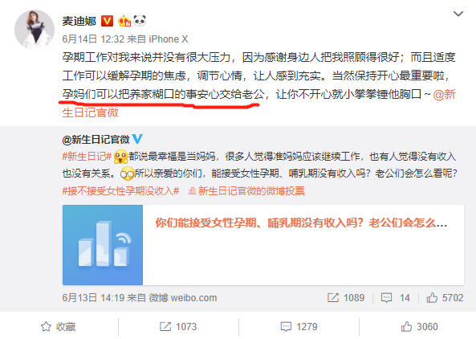
Task: Open 麦迪娜's profile avatar
Action: point(35,30)
